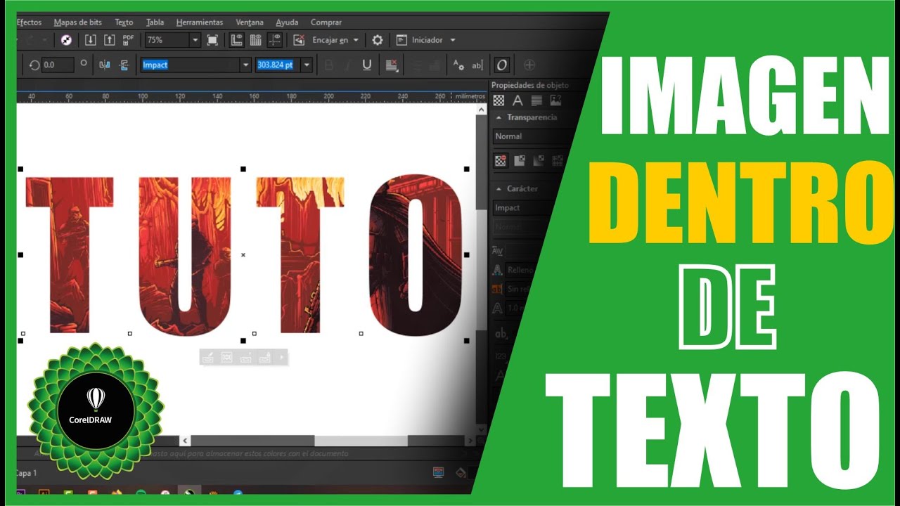Click the mirror vertically icon
900x506 pixels.
pyautogui.click(x=124, y=65)
